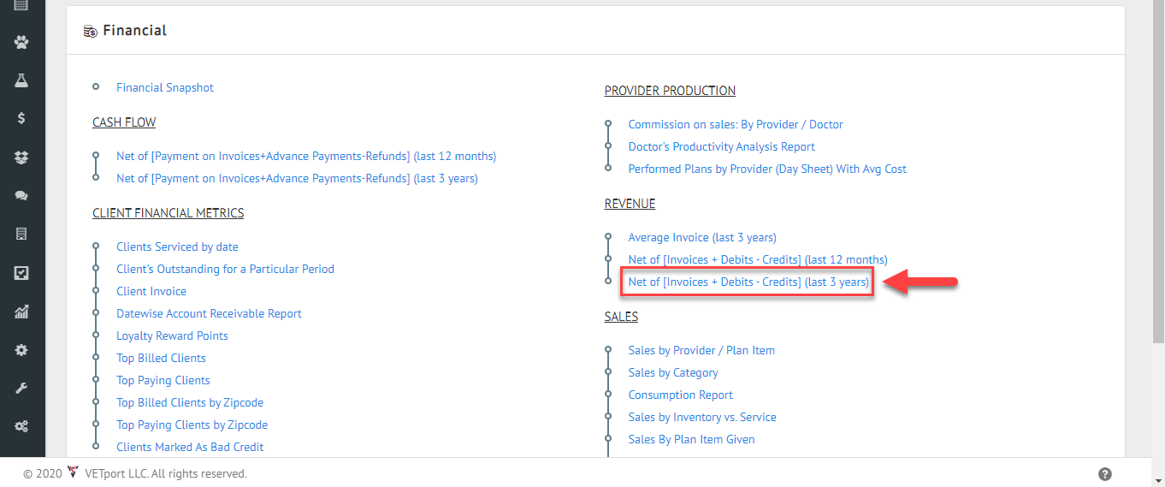This screenshot has height=487, width=1165.
Task: Open the Sales by Category report
Action: pyautogui.click(x=673, y=372)
